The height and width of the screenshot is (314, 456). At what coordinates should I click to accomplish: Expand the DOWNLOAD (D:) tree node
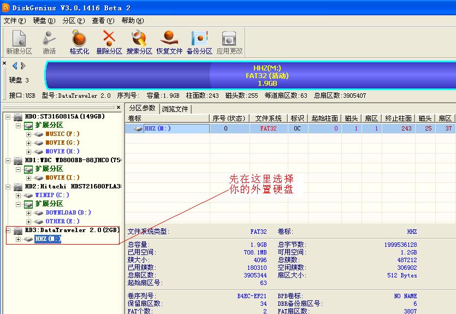click(28, 213)
